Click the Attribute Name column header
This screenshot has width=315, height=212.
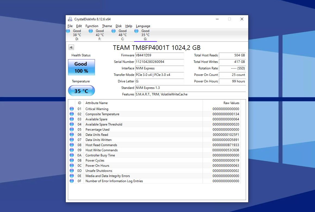(x=143, y=103)
